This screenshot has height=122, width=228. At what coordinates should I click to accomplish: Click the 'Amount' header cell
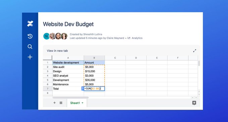coord(94,63)
